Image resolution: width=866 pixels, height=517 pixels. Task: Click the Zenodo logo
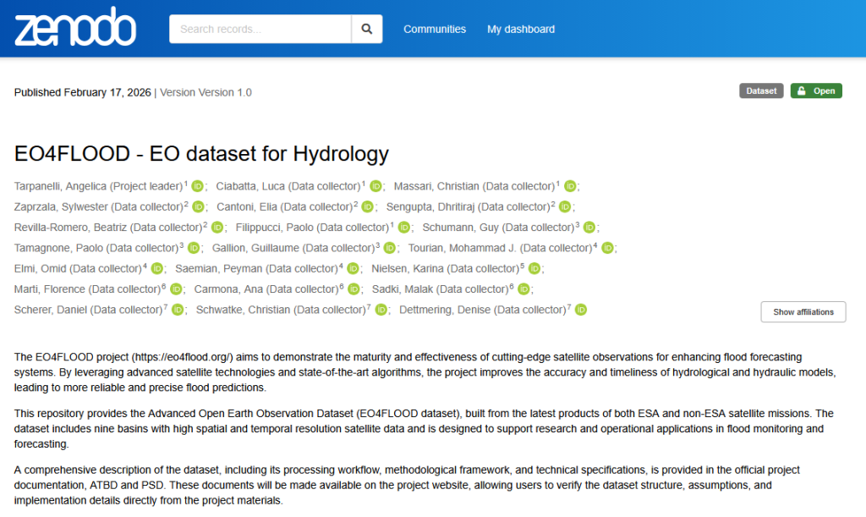coord(74,29)
